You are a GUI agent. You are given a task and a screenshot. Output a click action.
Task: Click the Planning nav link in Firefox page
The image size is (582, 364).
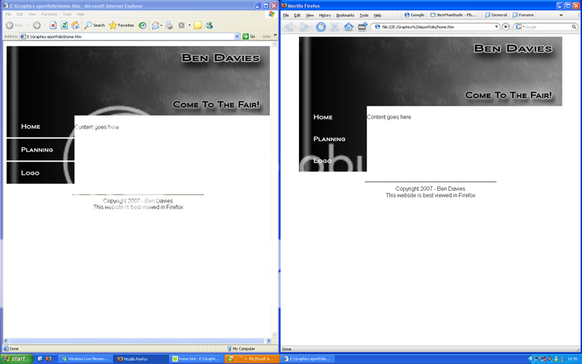330,139
